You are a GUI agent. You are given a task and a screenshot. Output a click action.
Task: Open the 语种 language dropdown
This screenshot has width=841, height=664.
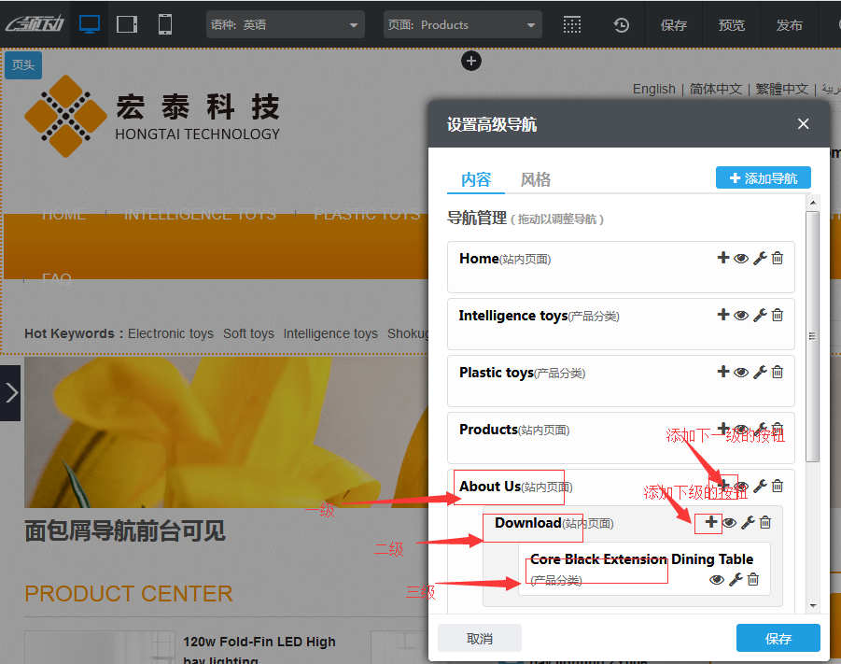(x=285, y=25)
